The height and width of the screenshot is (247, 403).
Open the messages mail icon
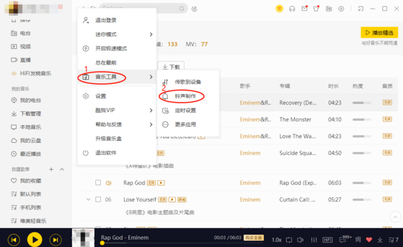pyautogui.click(x=304, y=9)
